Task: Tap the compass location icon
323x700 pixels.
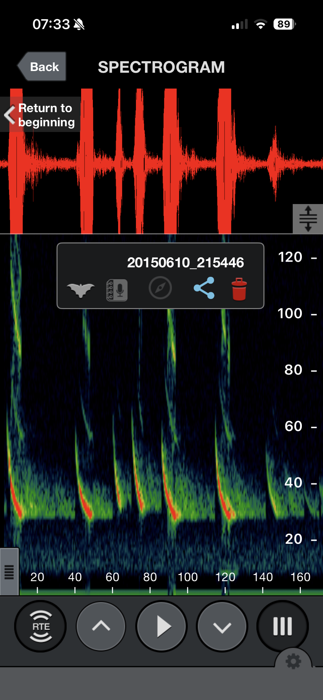Action: [160, 288]
